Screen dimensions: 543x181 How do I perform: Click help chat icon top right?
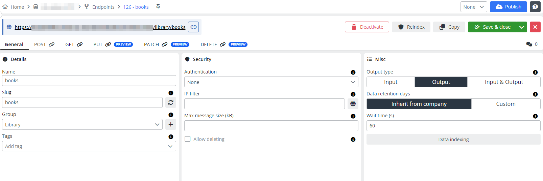(x=535, y=7)
